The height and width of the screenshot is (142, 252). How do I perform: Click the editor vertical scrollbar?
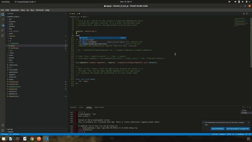click(x=251, y=43)
